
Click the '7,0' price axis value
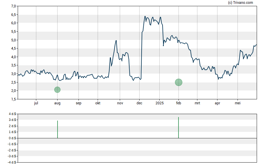[14, 6]
